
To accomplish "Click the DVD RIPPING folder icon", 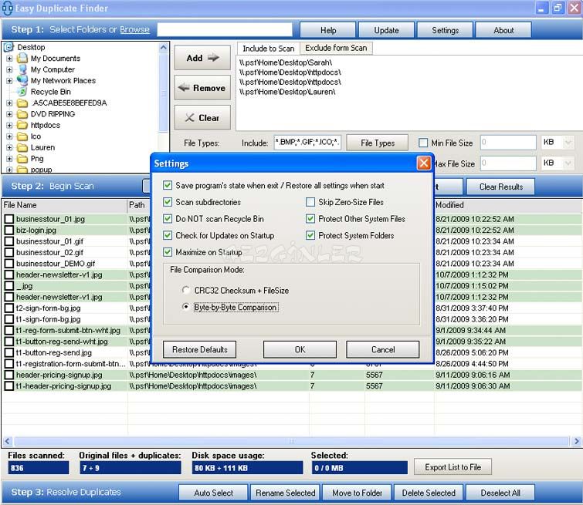I will (x=22, y=113).
